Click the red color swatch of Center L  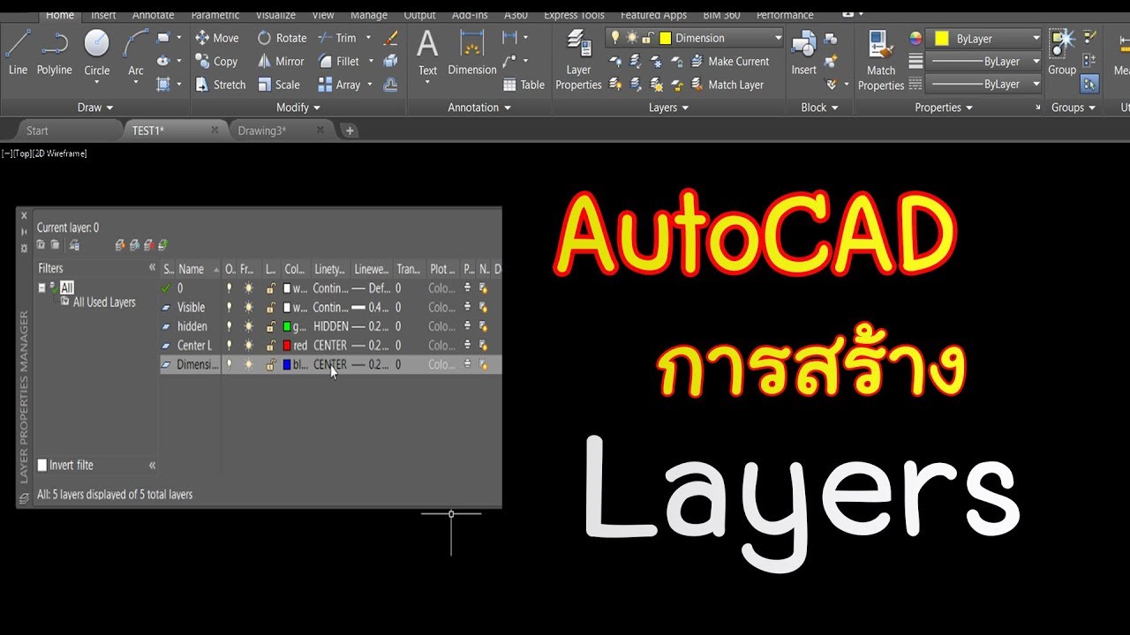click(x=287, y=345)
